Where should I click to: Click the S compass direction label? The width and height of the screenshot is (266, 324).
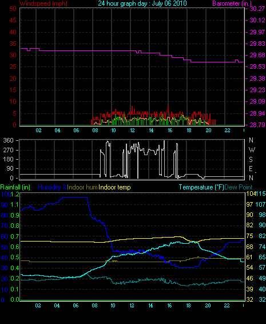pyautogui.click(x=251, y=159)
